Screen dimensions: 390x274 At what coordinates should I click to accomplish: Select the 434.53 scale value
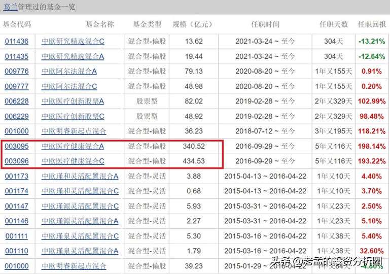194,161
